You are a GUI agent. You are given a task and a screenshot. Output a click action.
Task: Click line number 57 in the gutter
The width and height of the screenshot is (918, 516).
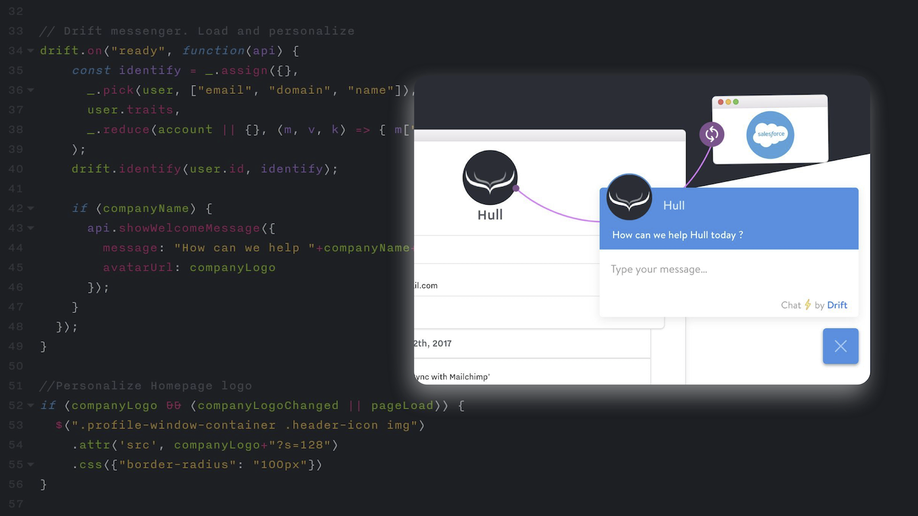pyautogui.click(x=16, y=504)
